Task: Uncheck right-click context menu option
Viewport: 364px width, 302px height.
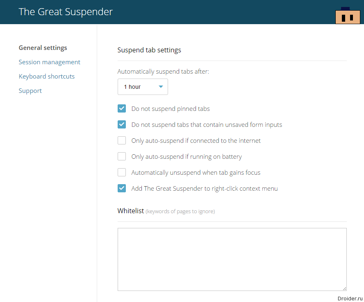Action: point(122,188)
